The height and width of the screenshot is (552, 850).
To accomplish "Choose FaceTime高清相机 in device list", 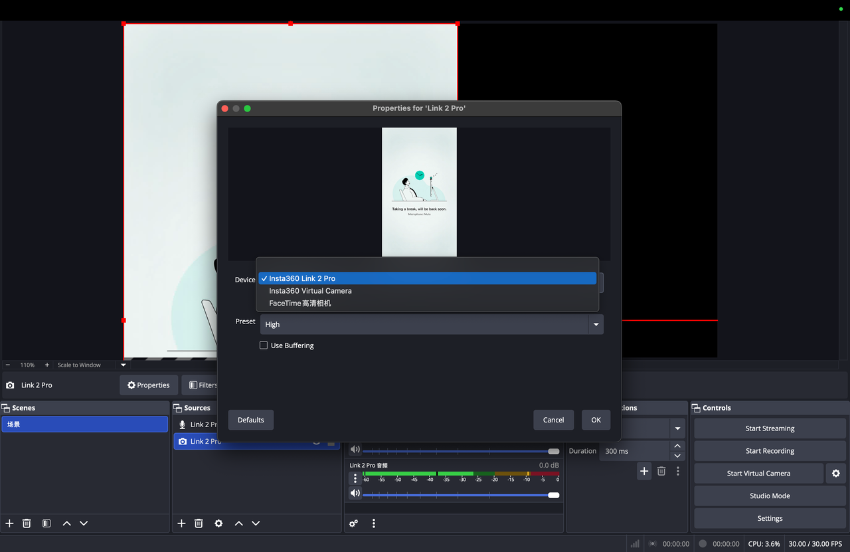I will click(299, 304).
